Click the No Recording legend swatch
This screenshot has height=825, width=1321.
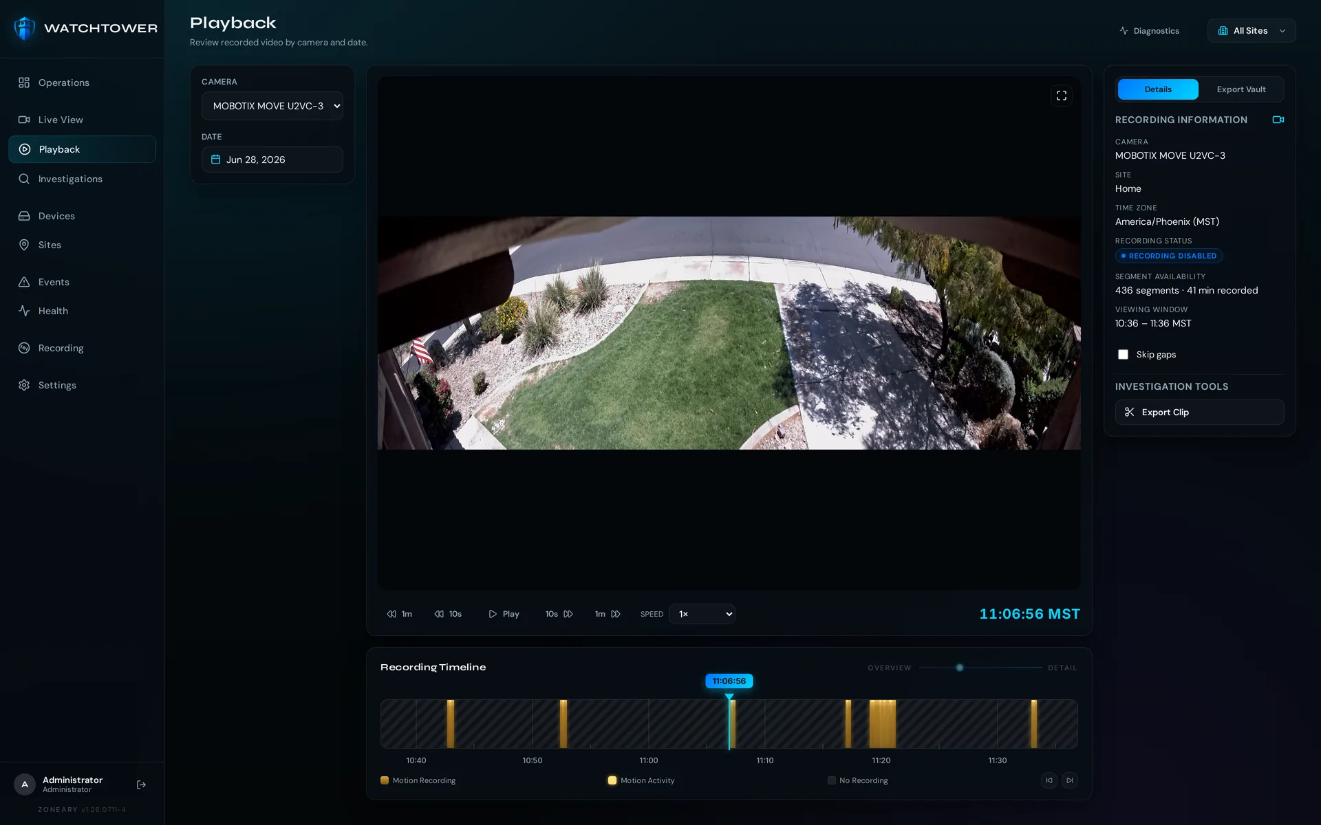832,780
